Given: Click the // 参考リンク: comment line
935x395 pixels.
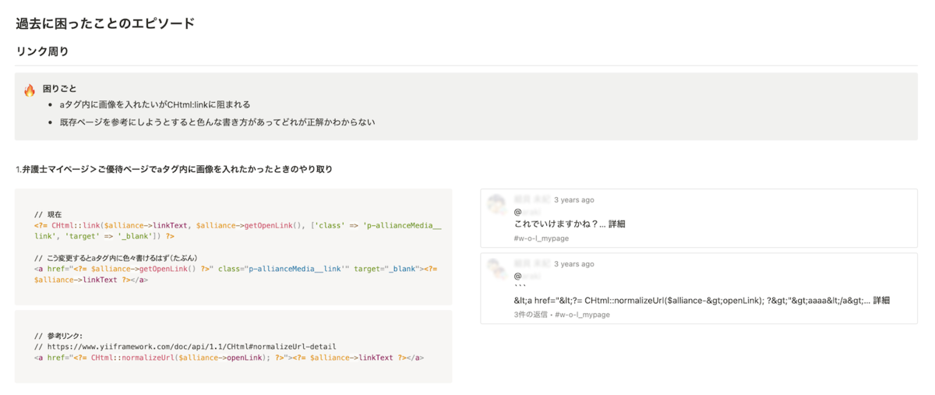Looking at the screenshot, I should click(58, 336).
